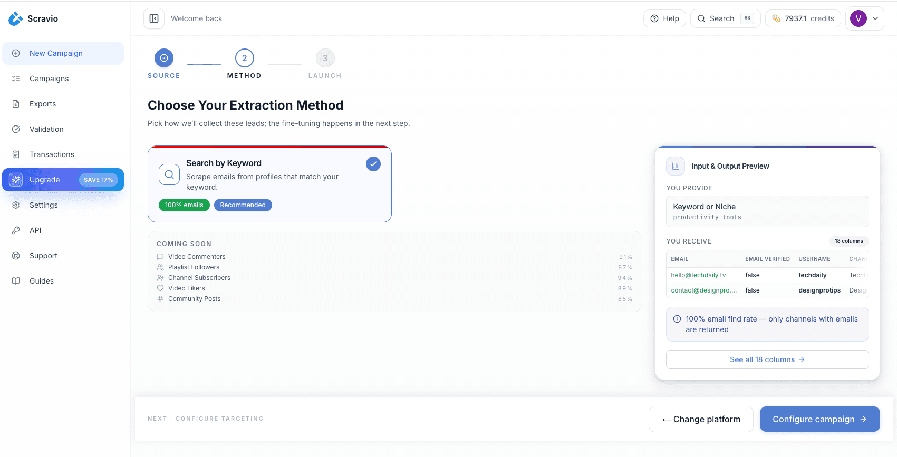Click the credits coins icon

coord(776,18)
